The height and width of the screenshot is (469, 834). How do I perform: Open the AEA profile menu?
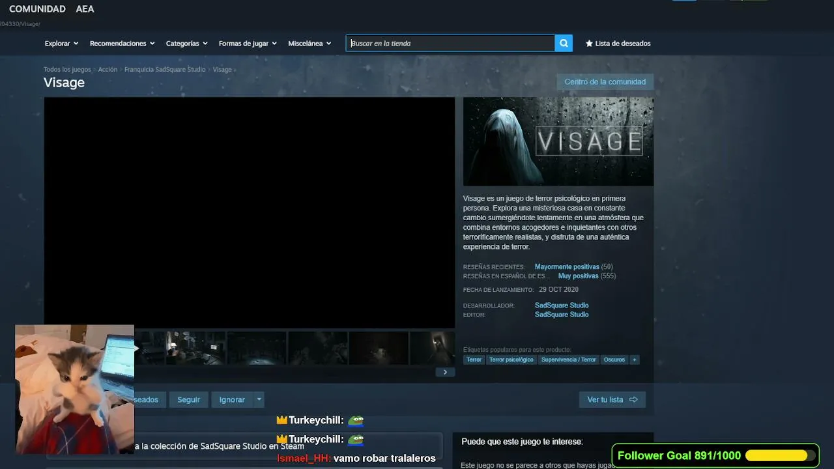[x=85, y=9]
